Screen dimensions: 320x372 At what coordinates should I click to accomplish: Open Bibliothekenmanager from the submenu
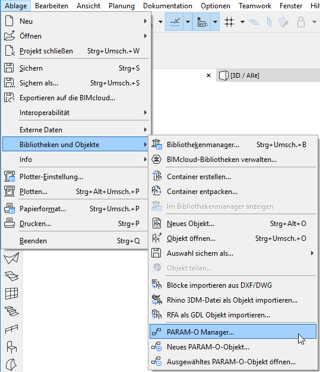tap(233, 145)
